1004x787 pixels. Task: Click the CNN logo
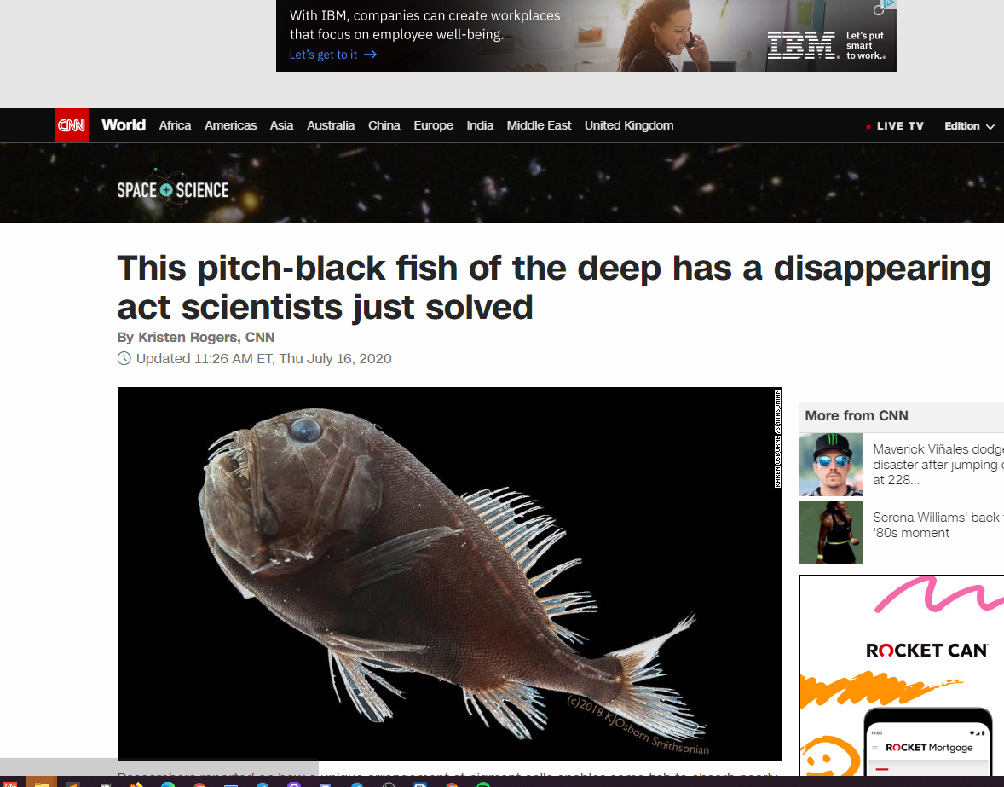pyautogui.click(x=71, y=125)
